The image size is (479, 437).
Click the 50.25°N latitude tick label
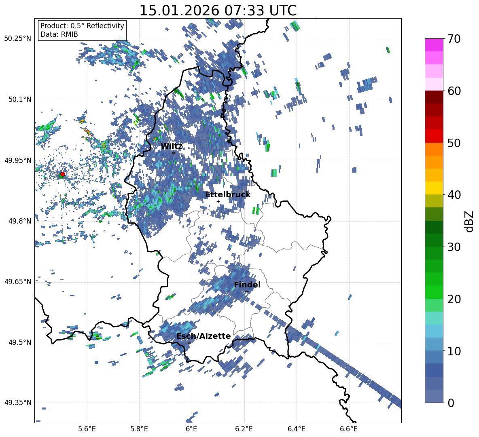(x=18, y=39)
